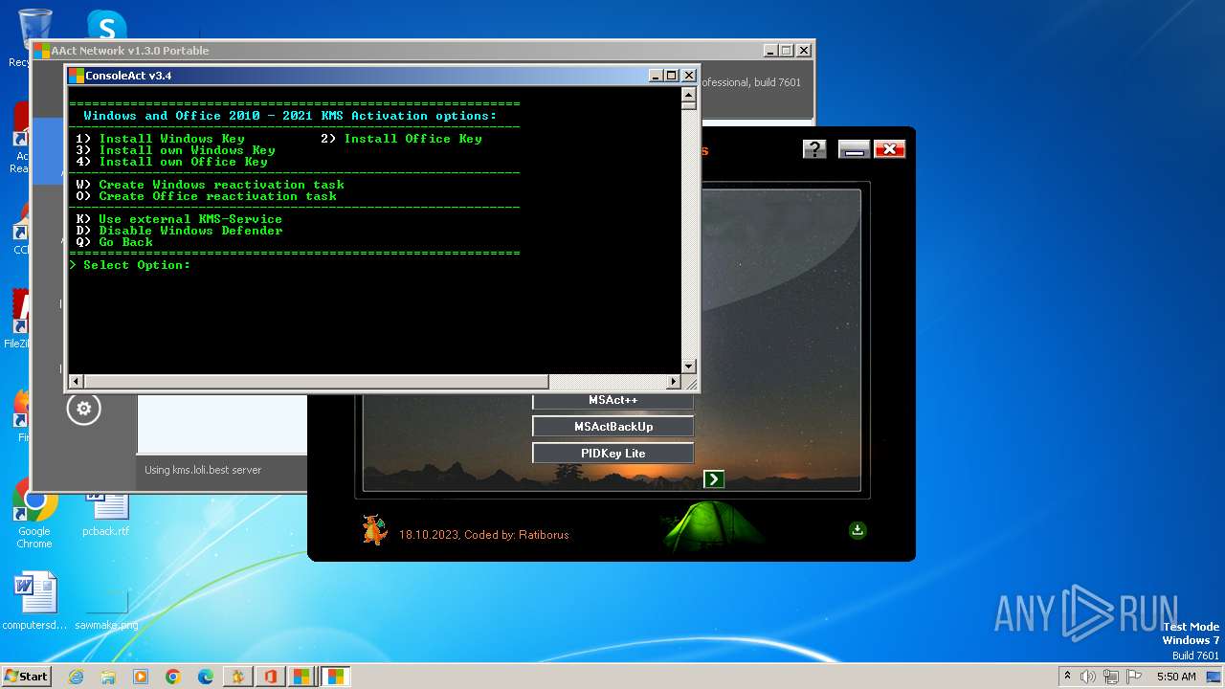This screenshot has height=689, width=1225.
Task: Switch to ConsoleAct taskbar button
Action: coord(336,677)
